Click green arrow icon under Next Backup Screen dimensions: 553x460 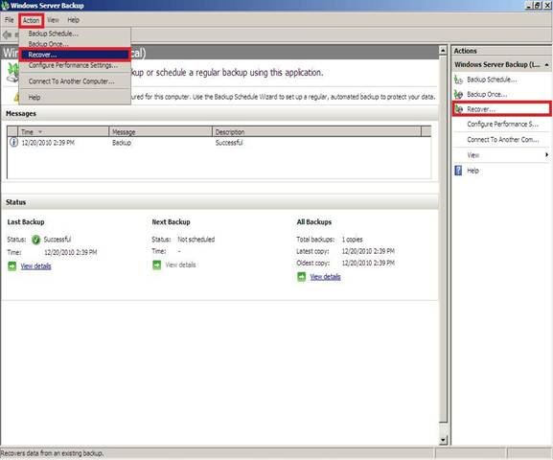(156, 264)
